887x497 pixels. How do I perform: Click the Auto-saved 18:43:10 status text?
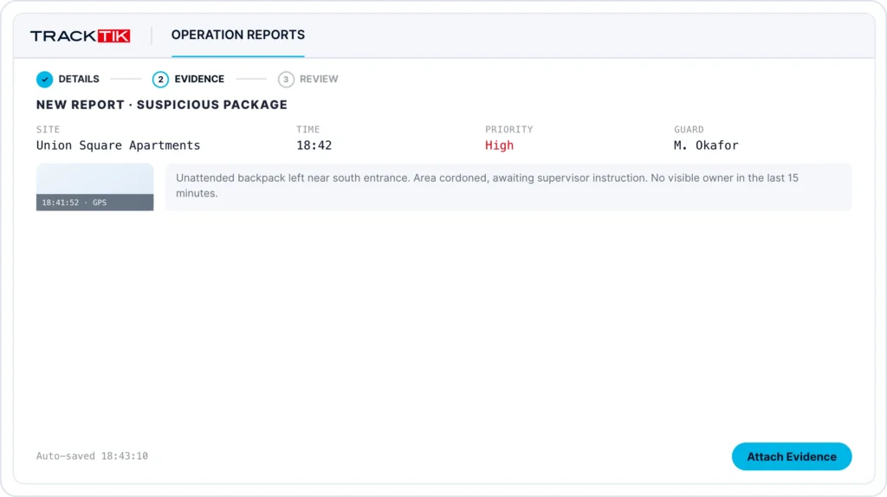tap(92, 455)
